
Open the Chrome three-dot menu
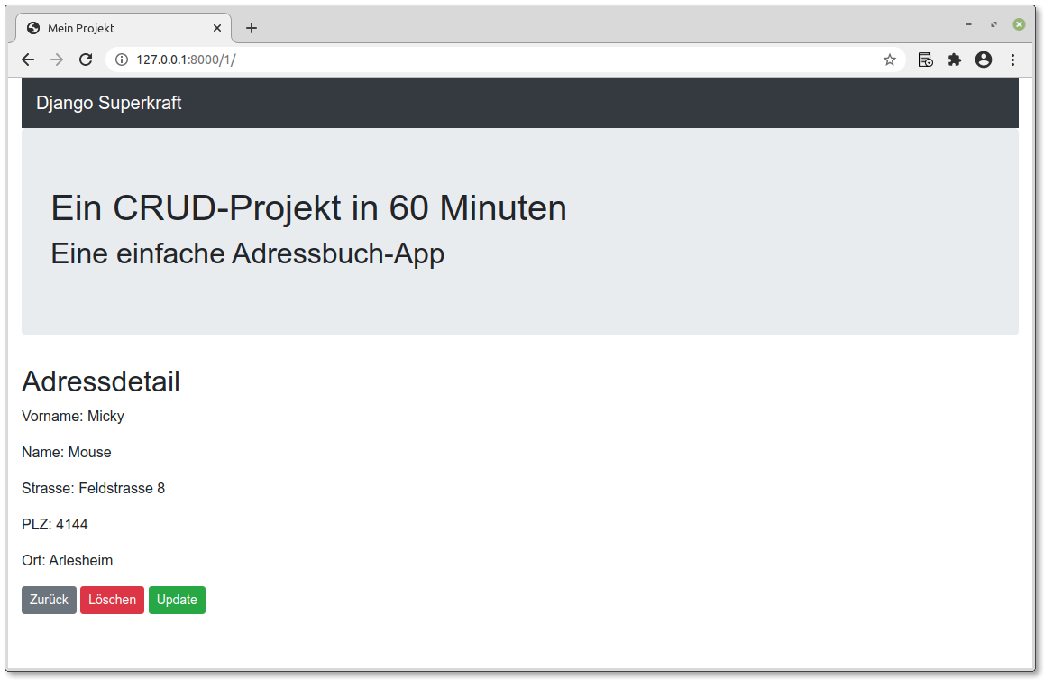point(1012,60)
